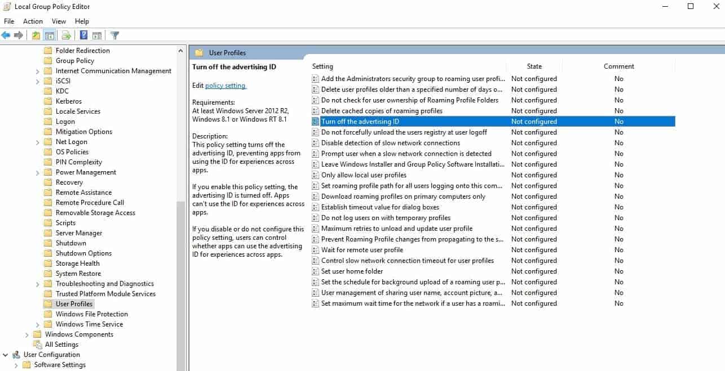Click the tree pane vertical scrollbar thumb
Image resolution: width=725 pixels, height=371 pixels.
(180, 285)
